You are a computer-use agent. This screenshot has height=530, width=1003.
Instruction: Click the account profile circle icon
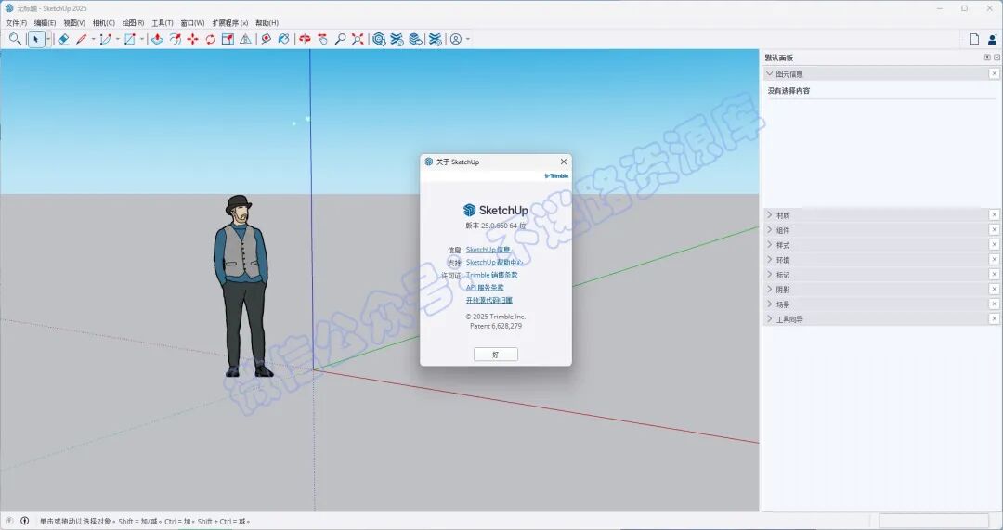tap(455, 39)
